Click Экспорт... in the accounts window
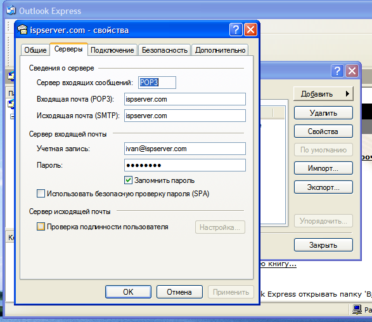The image size is (372, 322). tap(323, 187)
